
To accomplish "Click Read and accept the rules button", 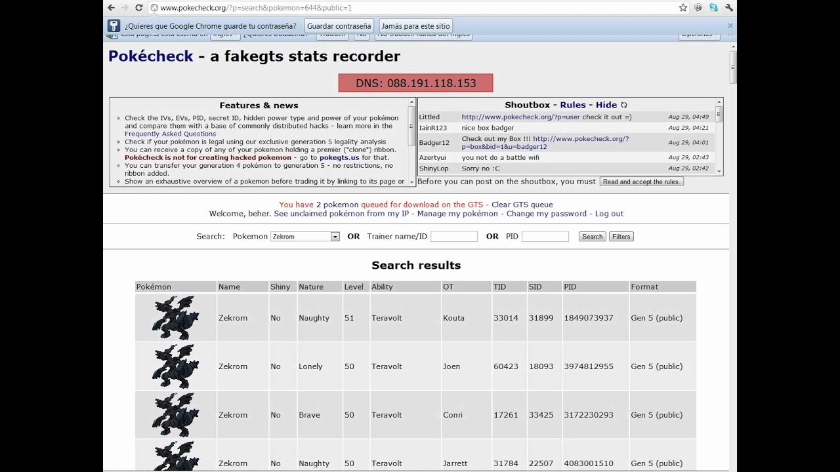I will [641, 182].
